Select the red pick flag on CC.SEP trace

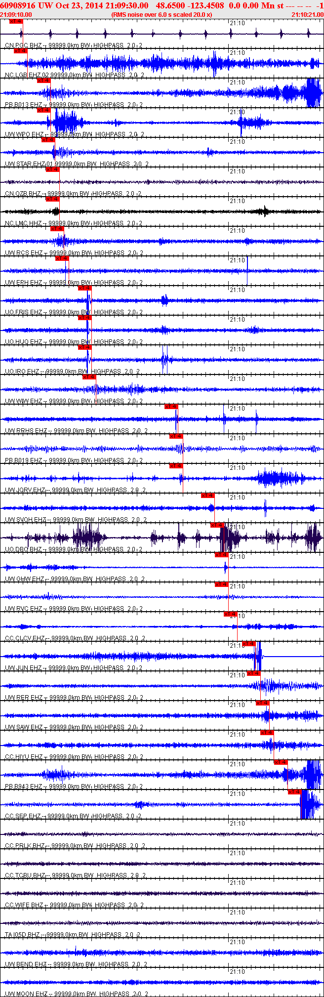coord(295,792)
